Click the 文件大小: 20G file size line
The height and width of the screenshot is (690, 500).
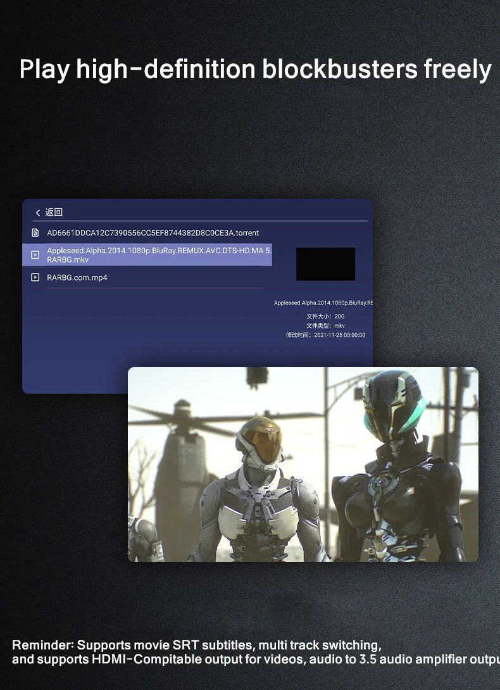click(x=326, y=317)
